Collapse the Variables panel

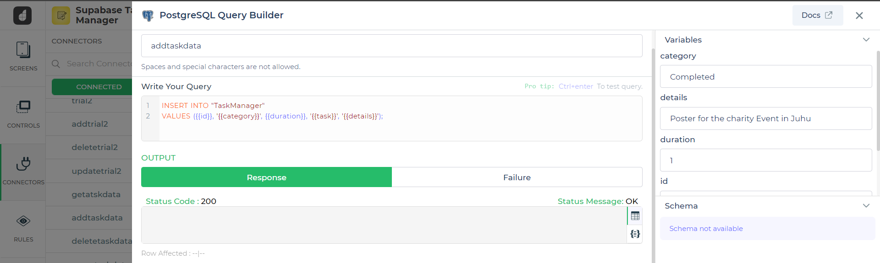tap(866, 40)
